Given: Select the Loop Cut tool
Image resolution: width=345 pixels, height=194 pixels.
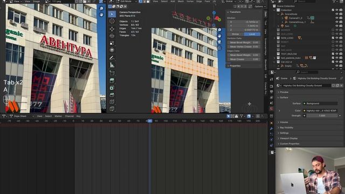Looking at the screenshot, I should pyautogui.click(x=112, y=102).
